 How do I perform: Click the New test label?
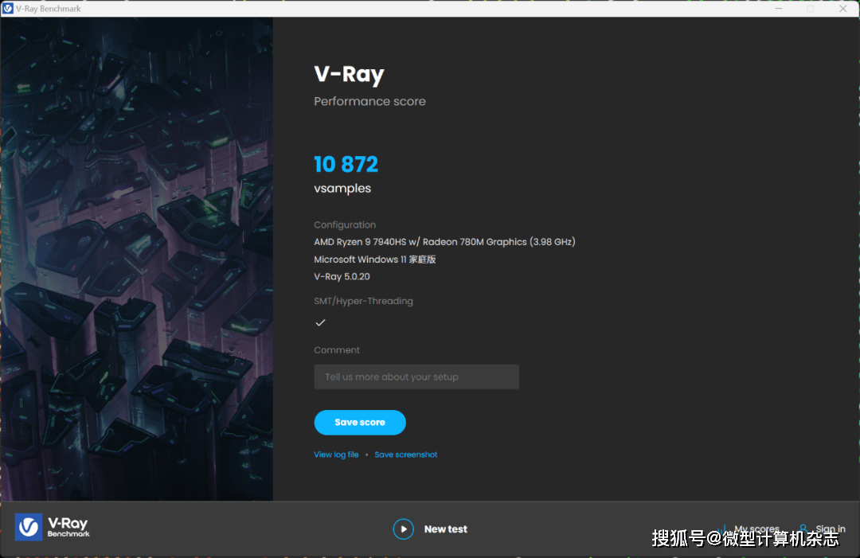[x=445, y=529]
